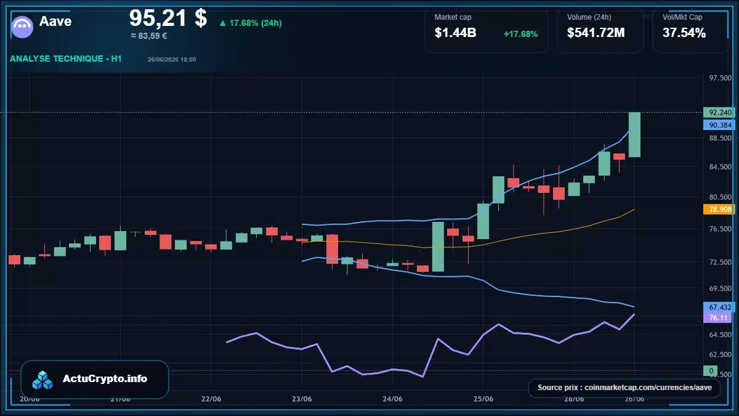This screenshot has width=739, height=416.
Task: Click the $1.44B market cap value
Action: 455,33
